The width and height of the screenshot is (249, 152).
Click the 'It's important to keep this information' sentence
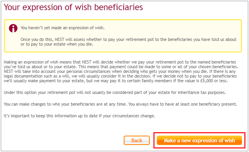click(x=79, y=116)
